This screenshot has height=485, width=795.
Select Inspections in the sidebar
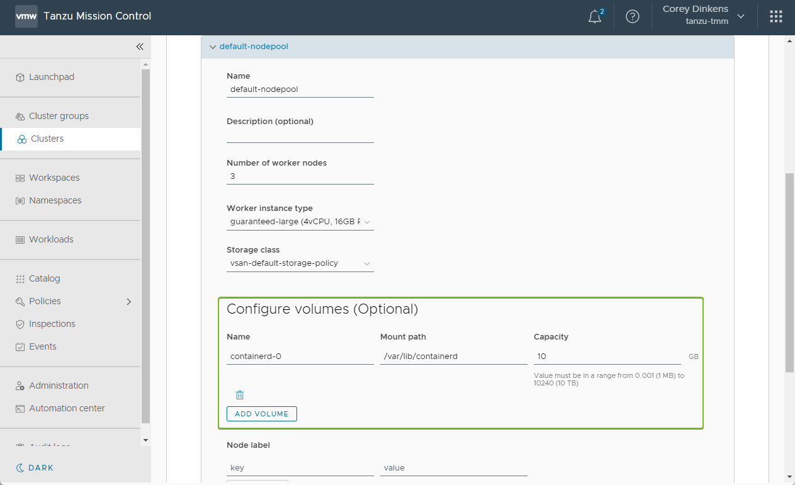click(52, 324)
